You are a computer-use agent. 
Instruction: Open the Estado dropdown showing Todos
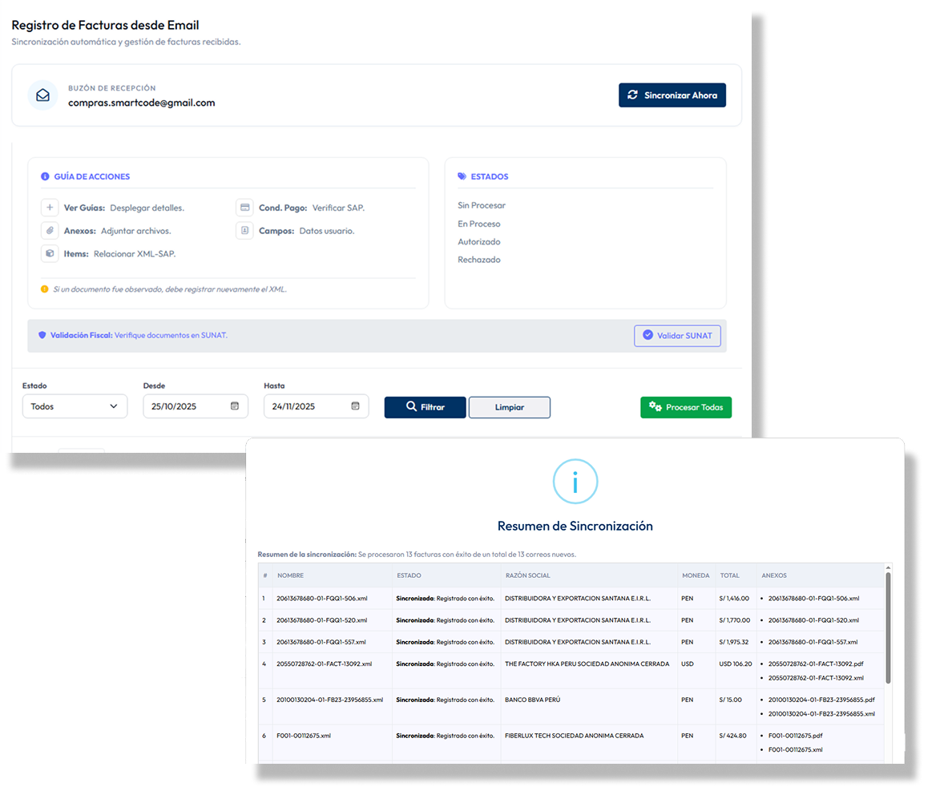[x=75, y=406]
